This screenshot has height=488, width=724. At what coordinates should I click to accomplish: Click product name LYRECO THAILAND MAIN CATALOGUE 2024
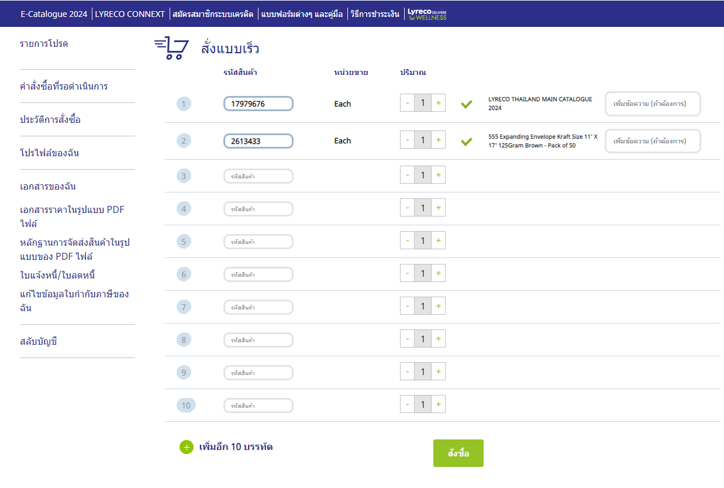point(540,104)
